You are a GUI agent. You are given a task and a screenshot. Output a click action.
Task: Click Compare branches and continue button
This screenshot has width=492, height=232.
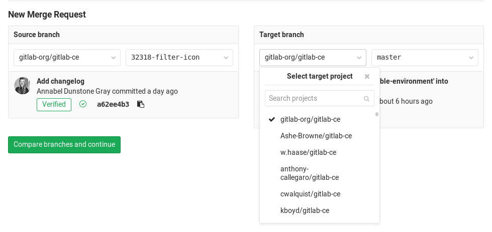click(x=64, y=144)
